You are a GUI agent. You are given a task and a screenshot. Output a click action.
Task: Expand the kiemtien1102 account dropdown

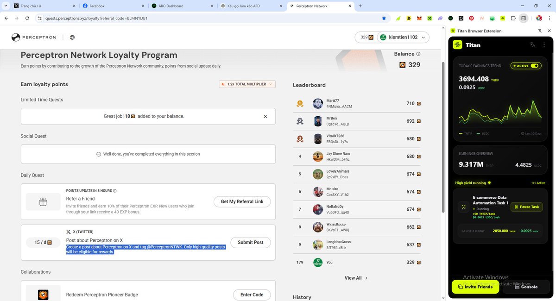click(x=403, y=37)
